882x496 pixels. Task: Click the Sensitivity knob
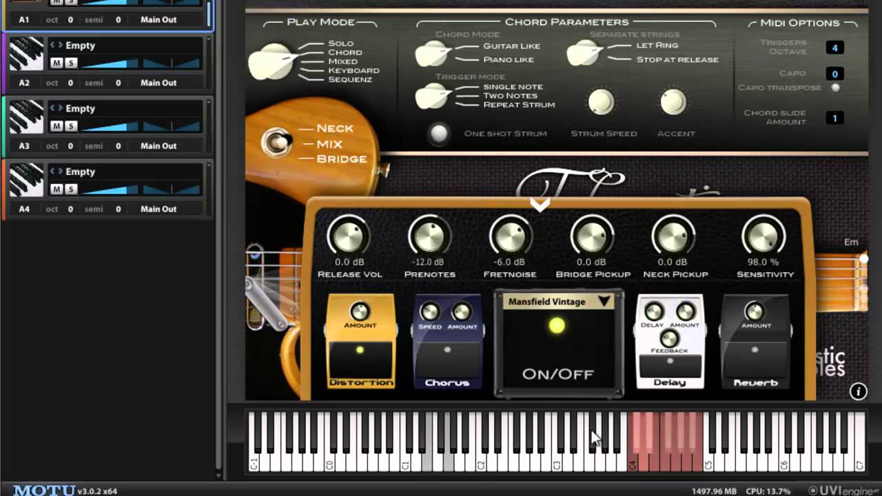click(x=763, y=238)
